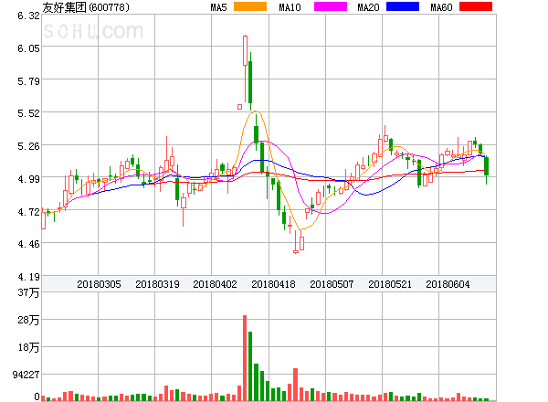548x402 pixels.
Task: Click the chart title 友好集团(600778)
Action: (86, 7)
